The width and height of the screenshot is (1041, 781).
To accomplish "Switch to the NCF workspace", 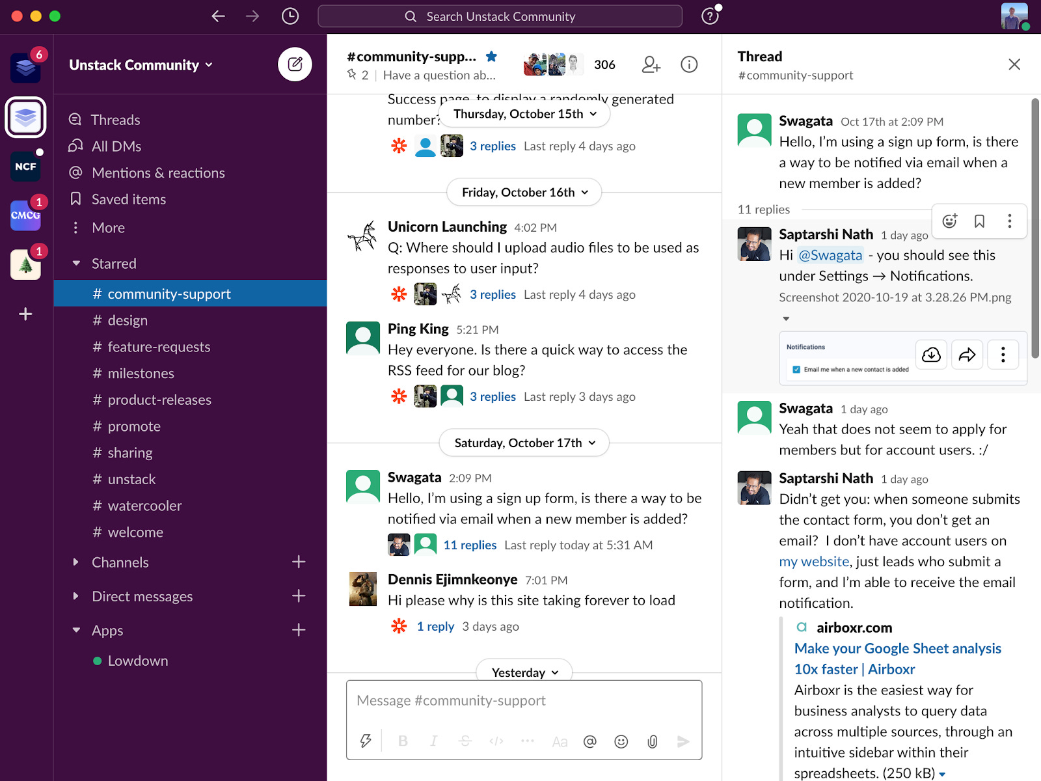I will point(25,167).
